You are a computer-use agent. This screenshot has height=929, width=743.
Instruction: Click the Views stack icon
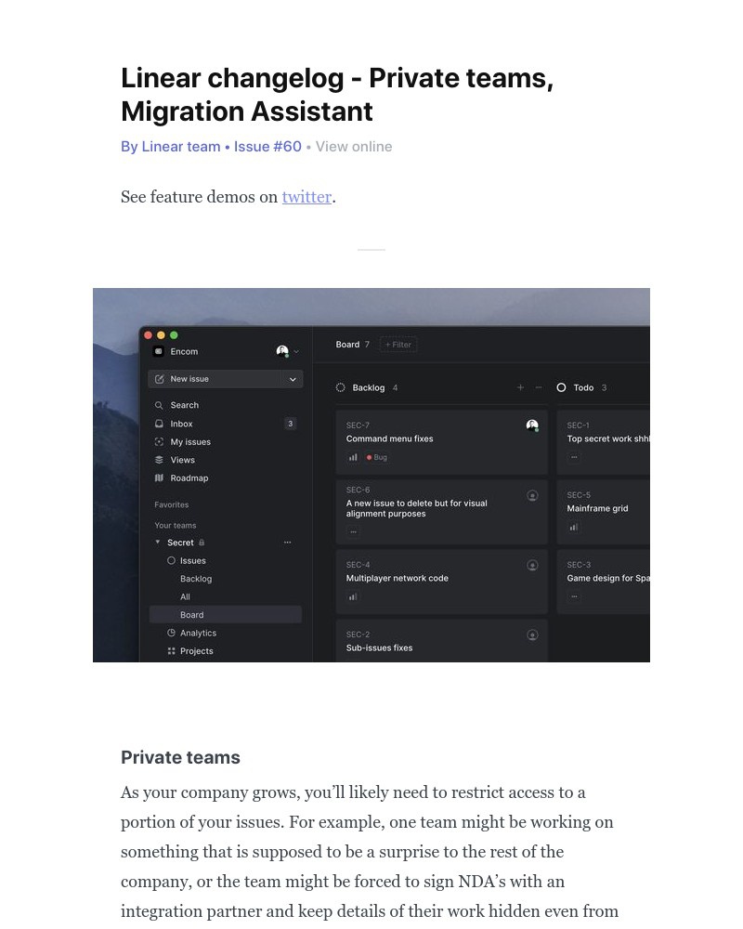tap(159, 460)
